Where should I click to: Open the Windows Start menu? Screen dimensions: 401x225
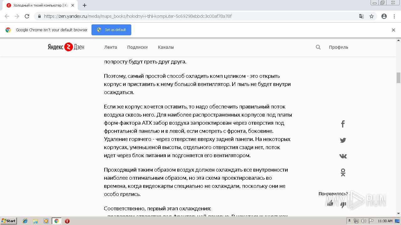click(x=9, y=221)
